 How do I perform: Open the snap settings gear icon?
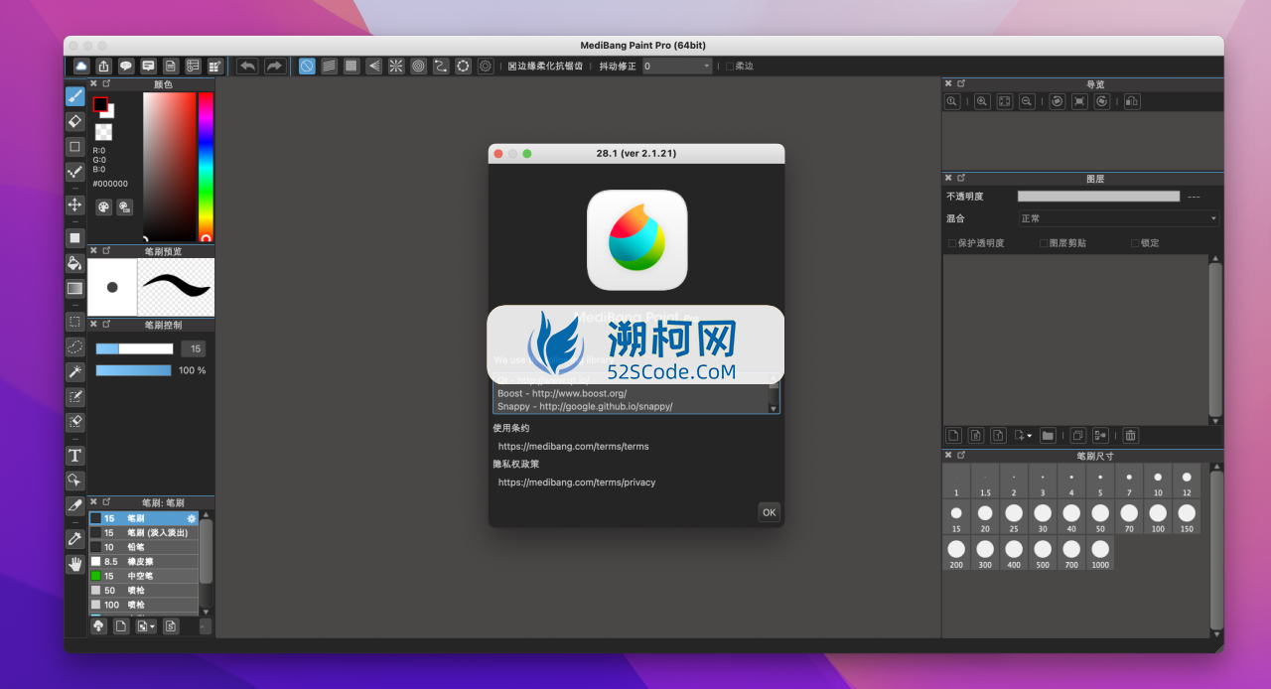point(486,67)
